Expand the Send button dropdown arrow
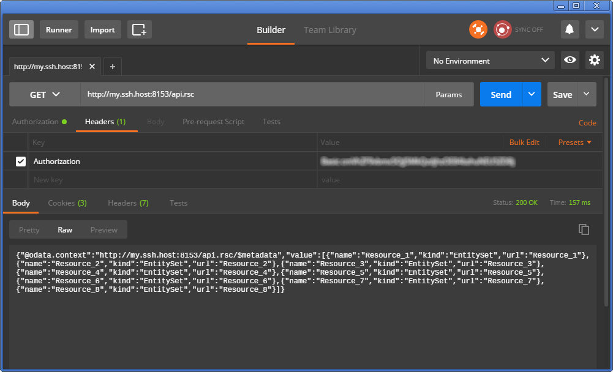613x372 pixels. coord(532,94)
